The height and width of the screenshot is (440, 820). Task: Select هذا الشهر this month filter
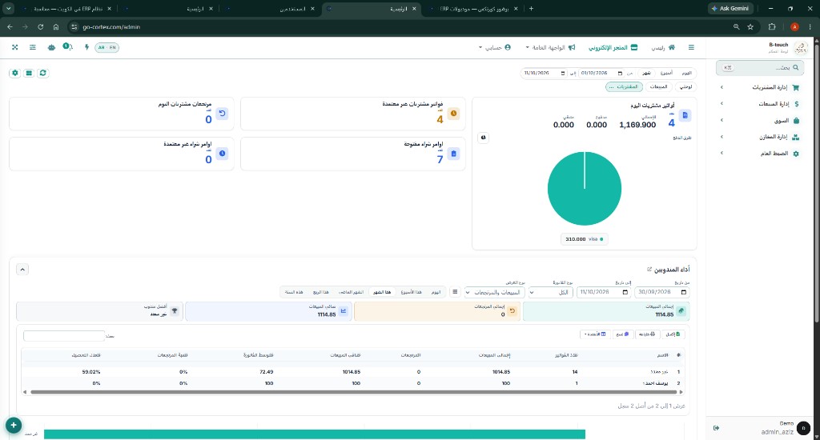(x=382, y=292)
